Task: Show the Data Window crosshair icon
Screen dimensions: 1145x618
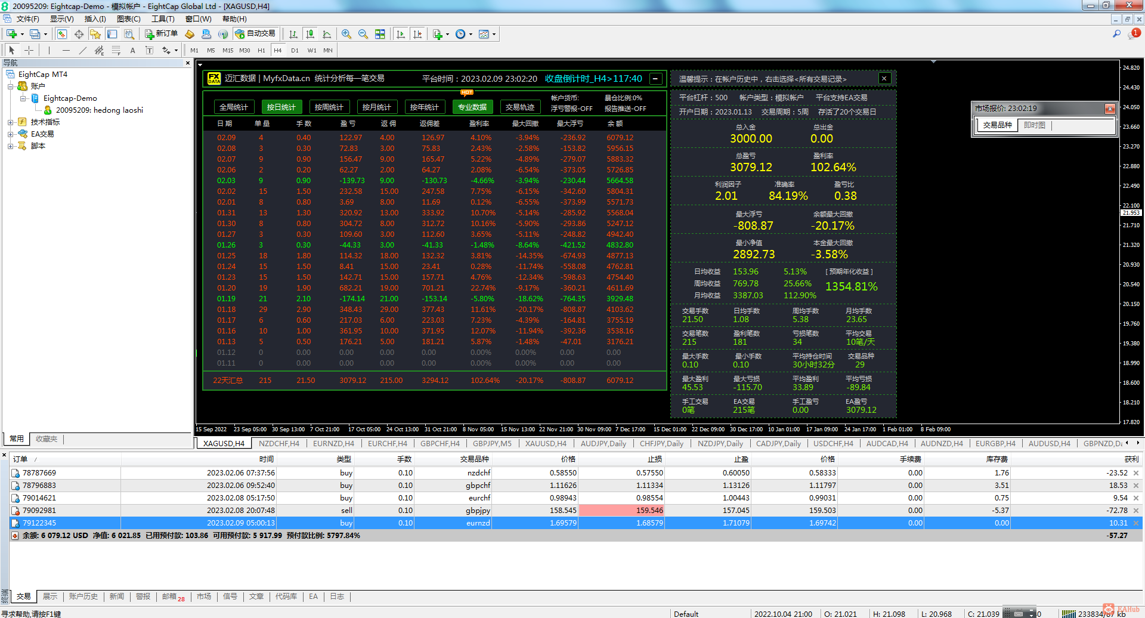Action: click(x=79, y=34)
